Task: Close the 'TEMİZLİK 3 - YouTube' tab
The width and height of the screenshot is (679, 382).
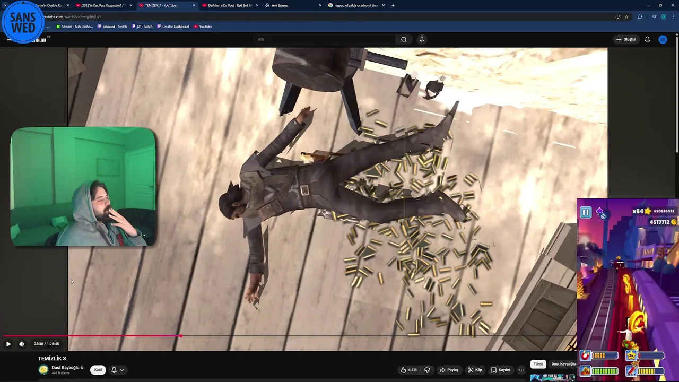Action: 194,5
